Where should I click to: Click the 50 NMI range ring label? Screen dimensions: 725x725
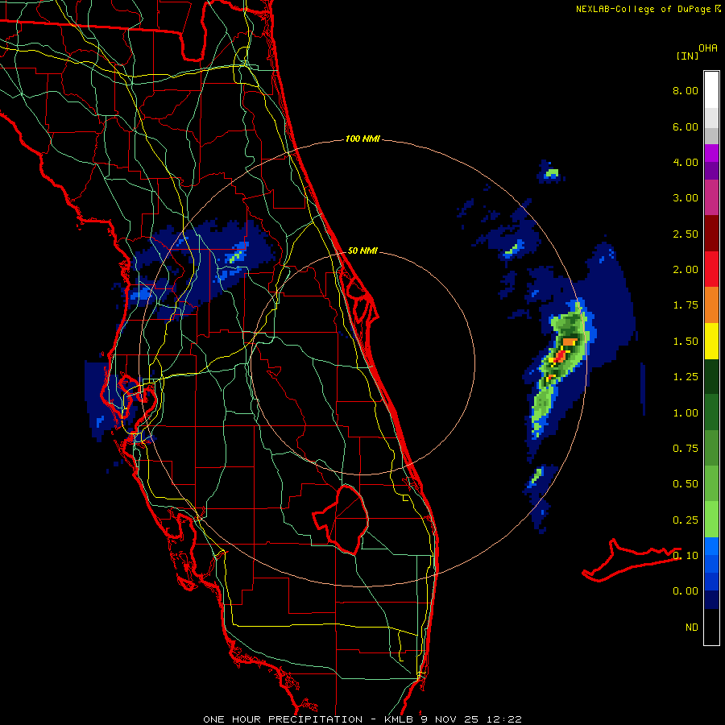[362, 251]
